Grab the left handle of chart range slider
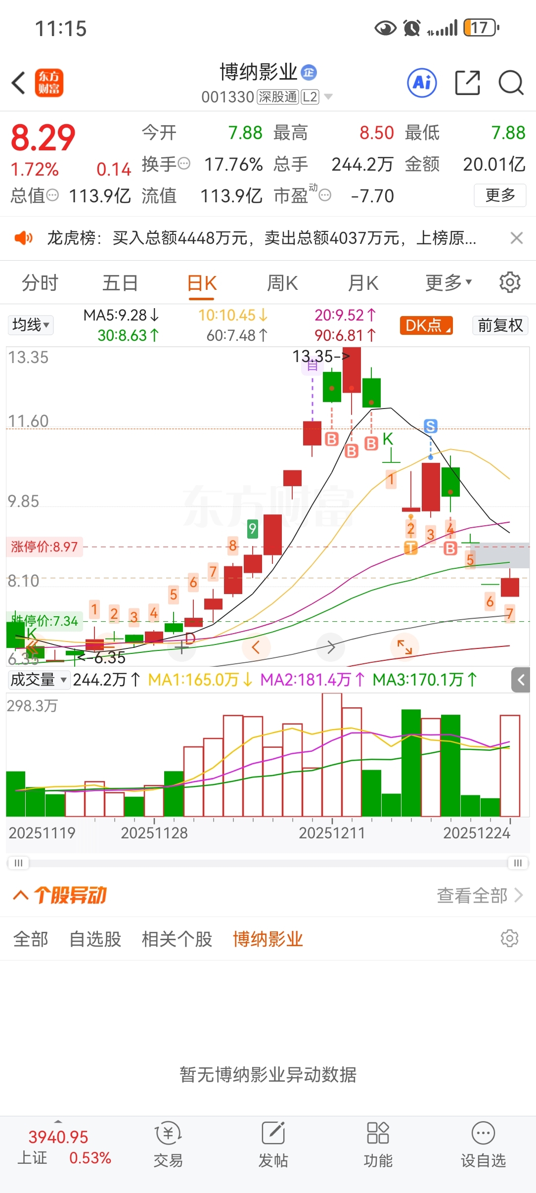This screenshot has height=1193, width=536. tap(18, 863)
